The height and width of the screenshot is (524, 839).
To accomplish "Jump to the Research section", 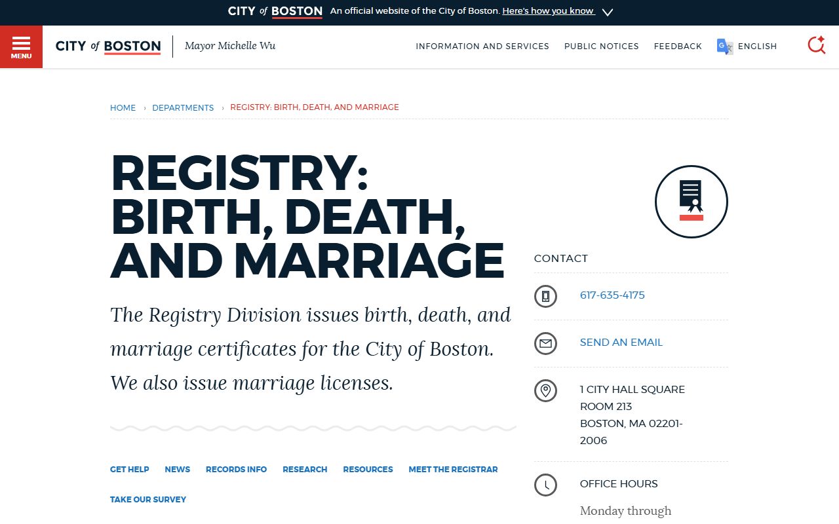I will [305, 470].
